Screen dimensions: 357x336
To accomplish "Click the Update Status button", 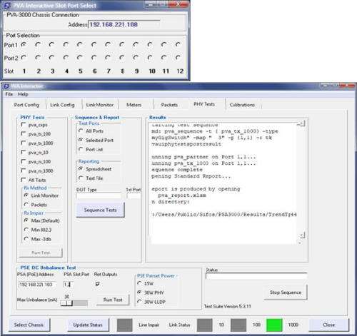I will (x=88, y=325).
